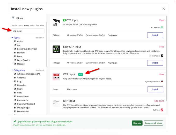The width and height of the screenshot is (176, 135).
Task: Toggle the Analytics category checkbox
Action: (15, 78)
